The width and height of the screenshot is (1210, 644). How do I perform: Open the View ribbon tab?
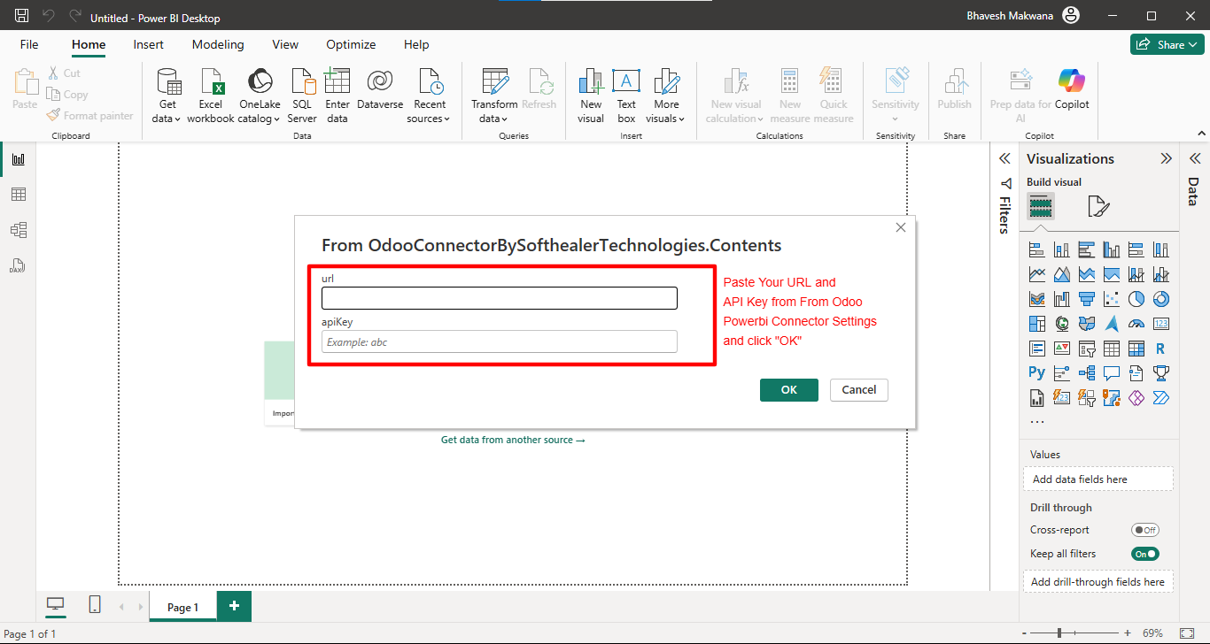[285, 44]
